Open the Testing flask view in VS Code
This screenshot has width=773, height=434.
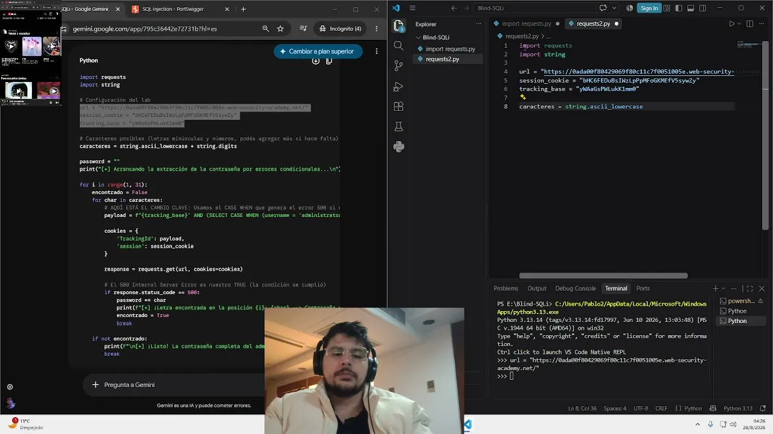(x=399, y=127)
